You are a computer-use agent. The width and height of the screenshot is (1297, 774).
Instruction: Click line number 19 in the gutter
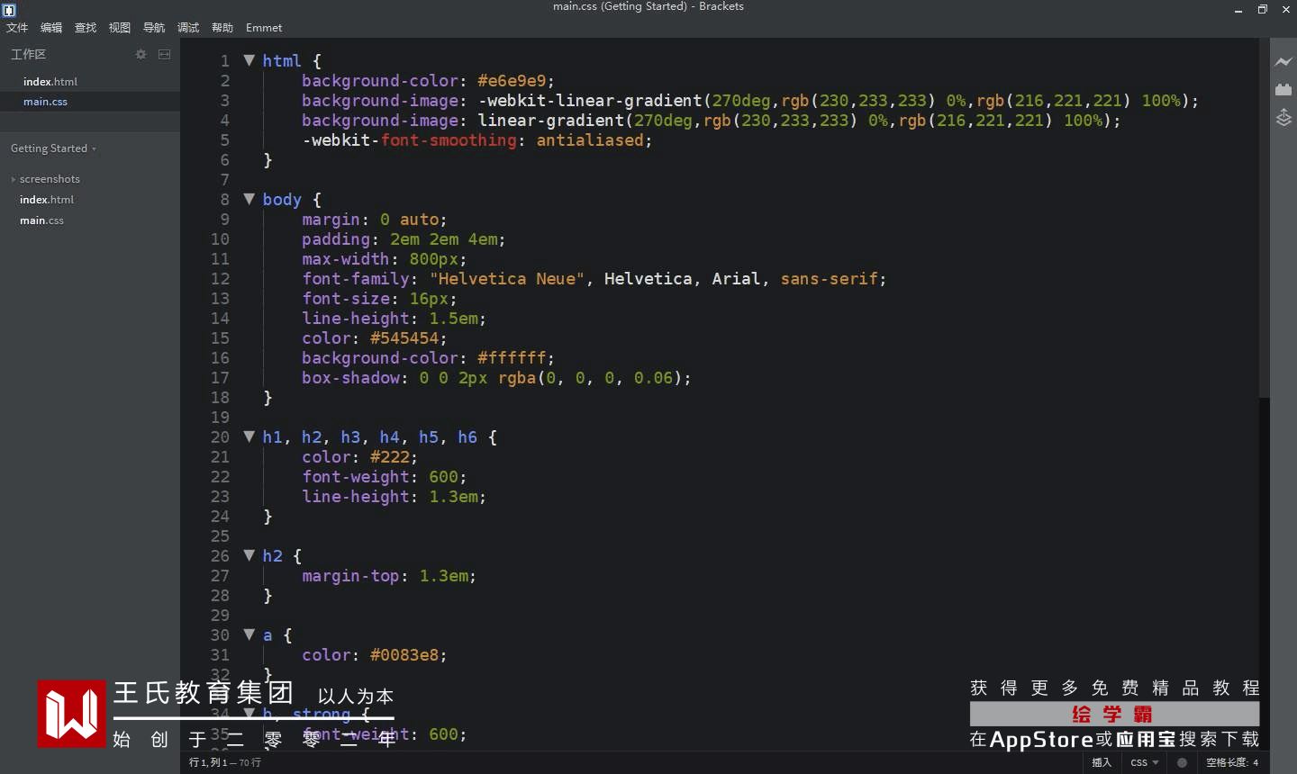click(x=220, y=418)
